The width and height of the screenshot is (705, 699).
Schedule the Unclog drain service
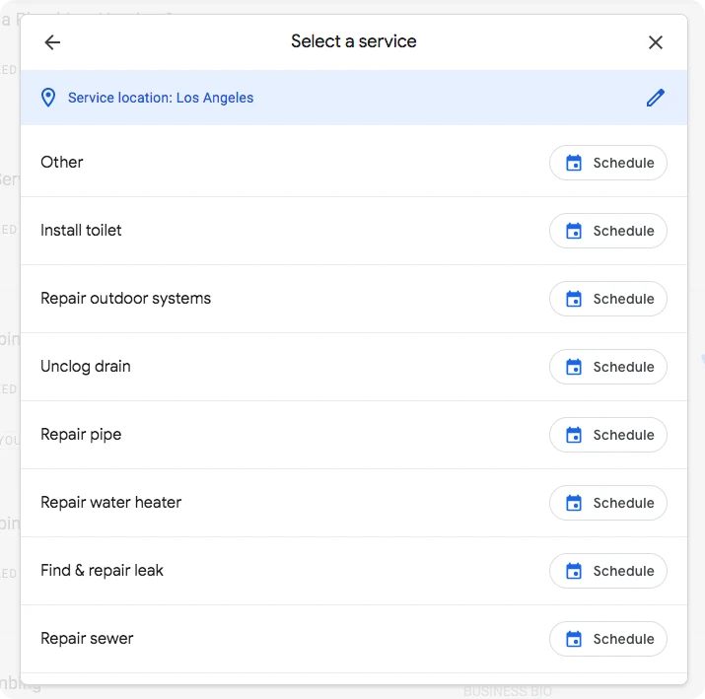tap(608, 367)
